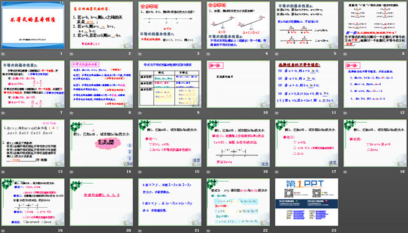Click the slide number label "18"
Screen dimensions: 408x233
click(x=402, y=171)
